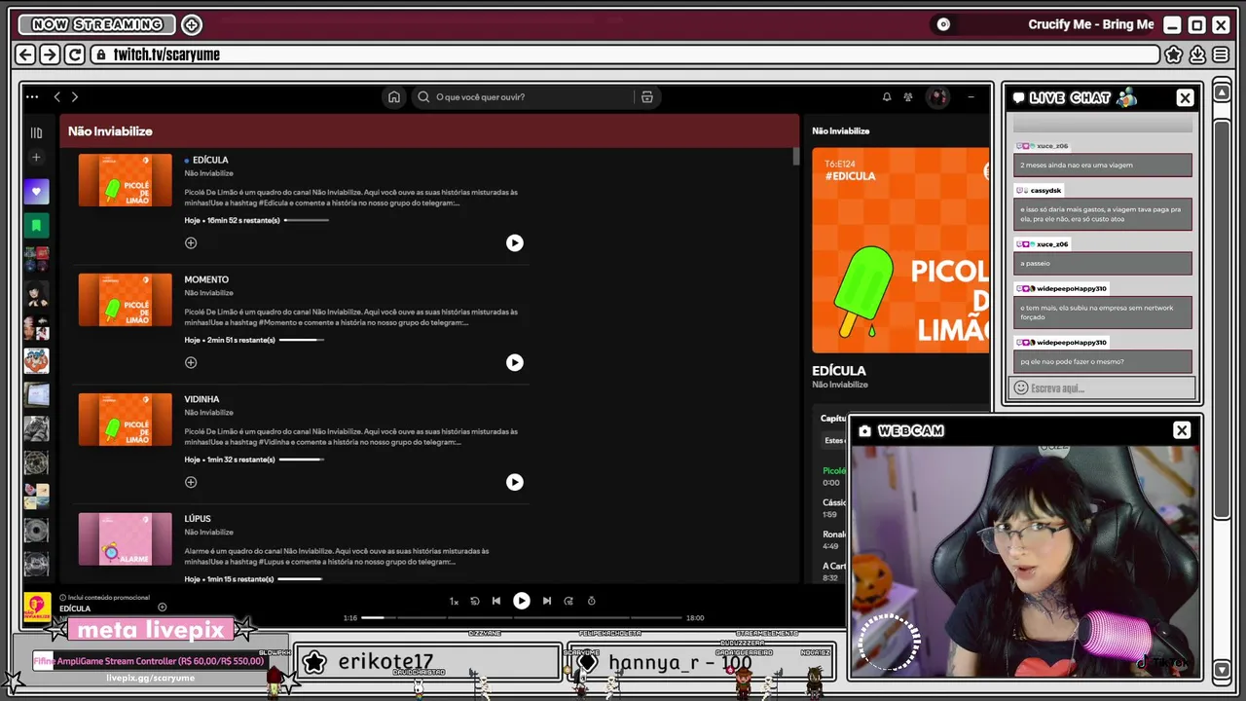
Task: Click the download icon in browser bar
Action: 1197,55
